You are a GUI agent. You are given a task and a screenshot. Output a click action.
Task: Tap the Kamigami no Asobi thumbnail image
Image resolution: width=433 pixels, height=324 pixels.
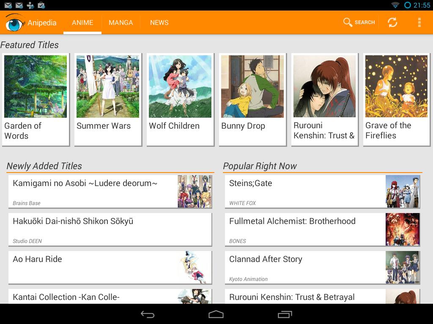[x=195, y=191]
